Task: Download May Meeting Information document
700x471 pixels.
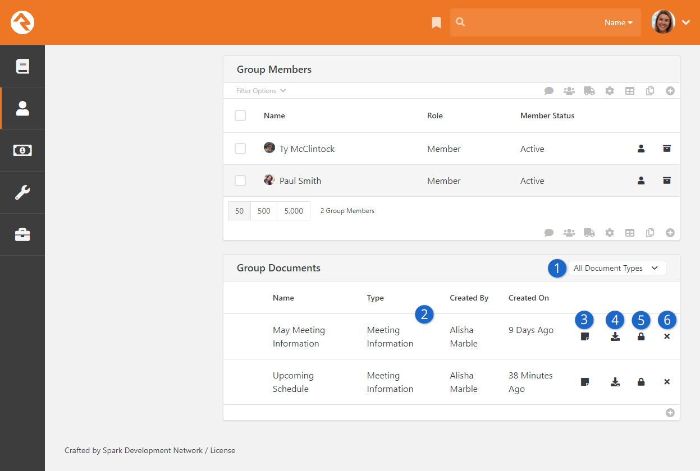Action: [x=615, y=336]
